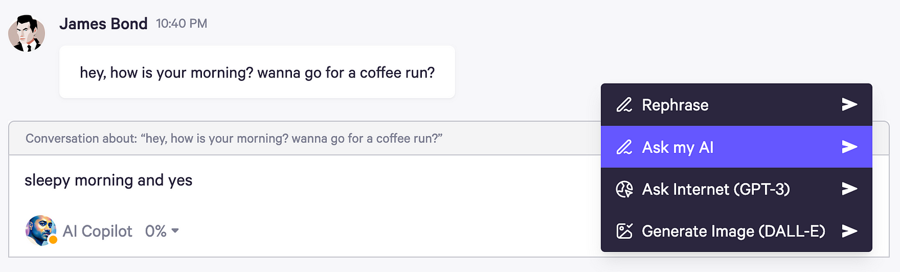Image resolution: width=900 pixels, height=272 pixels.
Task: Click the Ask Internet globe icon
Action: 624,189
